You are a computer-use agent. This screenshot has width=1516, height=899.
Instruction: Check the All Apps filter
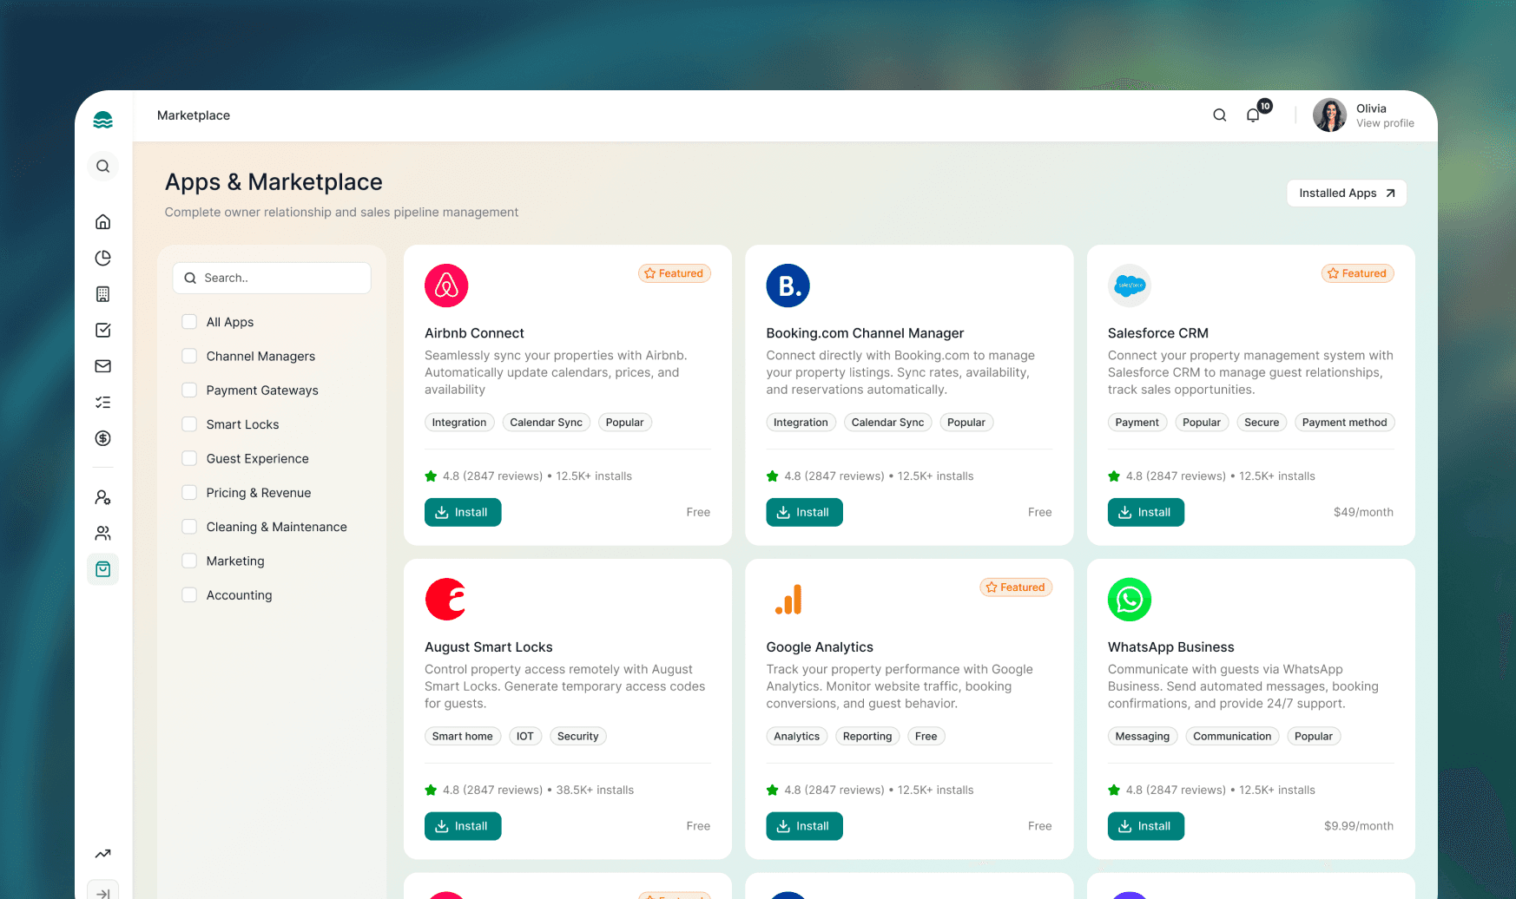click(x=189, y=322)
